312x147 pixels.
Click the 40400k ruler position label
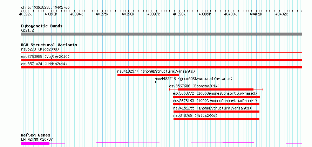(x=231, y=14)
